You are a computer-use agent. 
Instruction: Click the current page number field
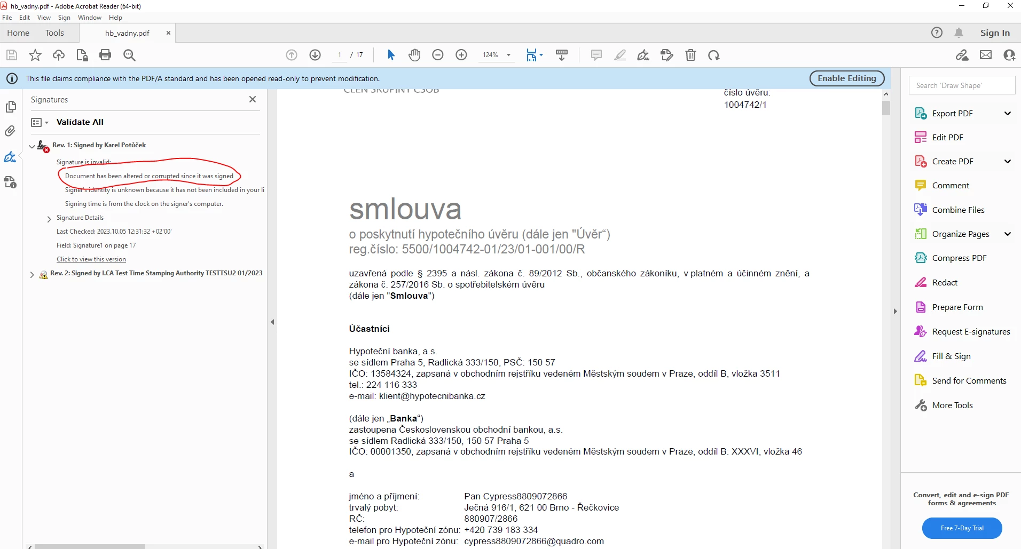click(340, 55)
